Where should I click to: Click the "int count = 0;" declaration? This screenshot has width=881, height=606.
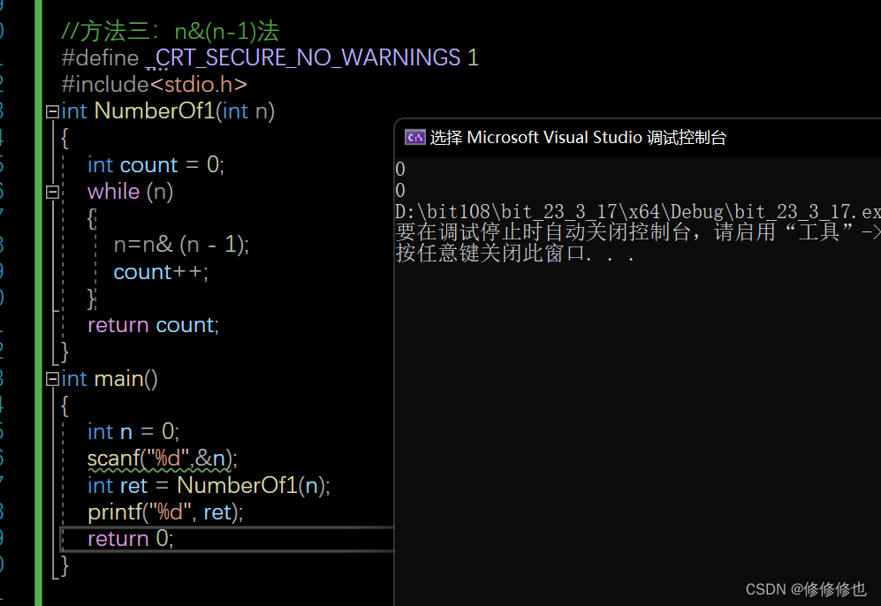156,165
